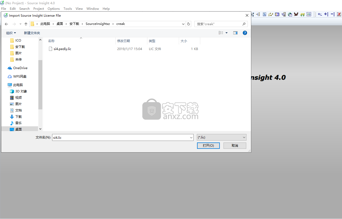
Task: Toggle the preview pane icon
Action: pyautogui.click(x=235, y=33)
